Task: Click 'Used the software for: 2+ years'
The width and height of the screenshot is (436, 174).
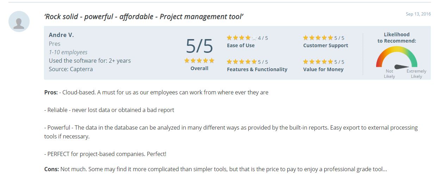Action: point(90,61)
